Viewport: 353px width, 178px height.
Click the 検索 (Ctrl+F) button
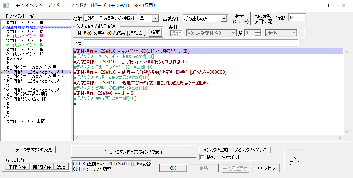pyautogui.click(x=241, y=19)
